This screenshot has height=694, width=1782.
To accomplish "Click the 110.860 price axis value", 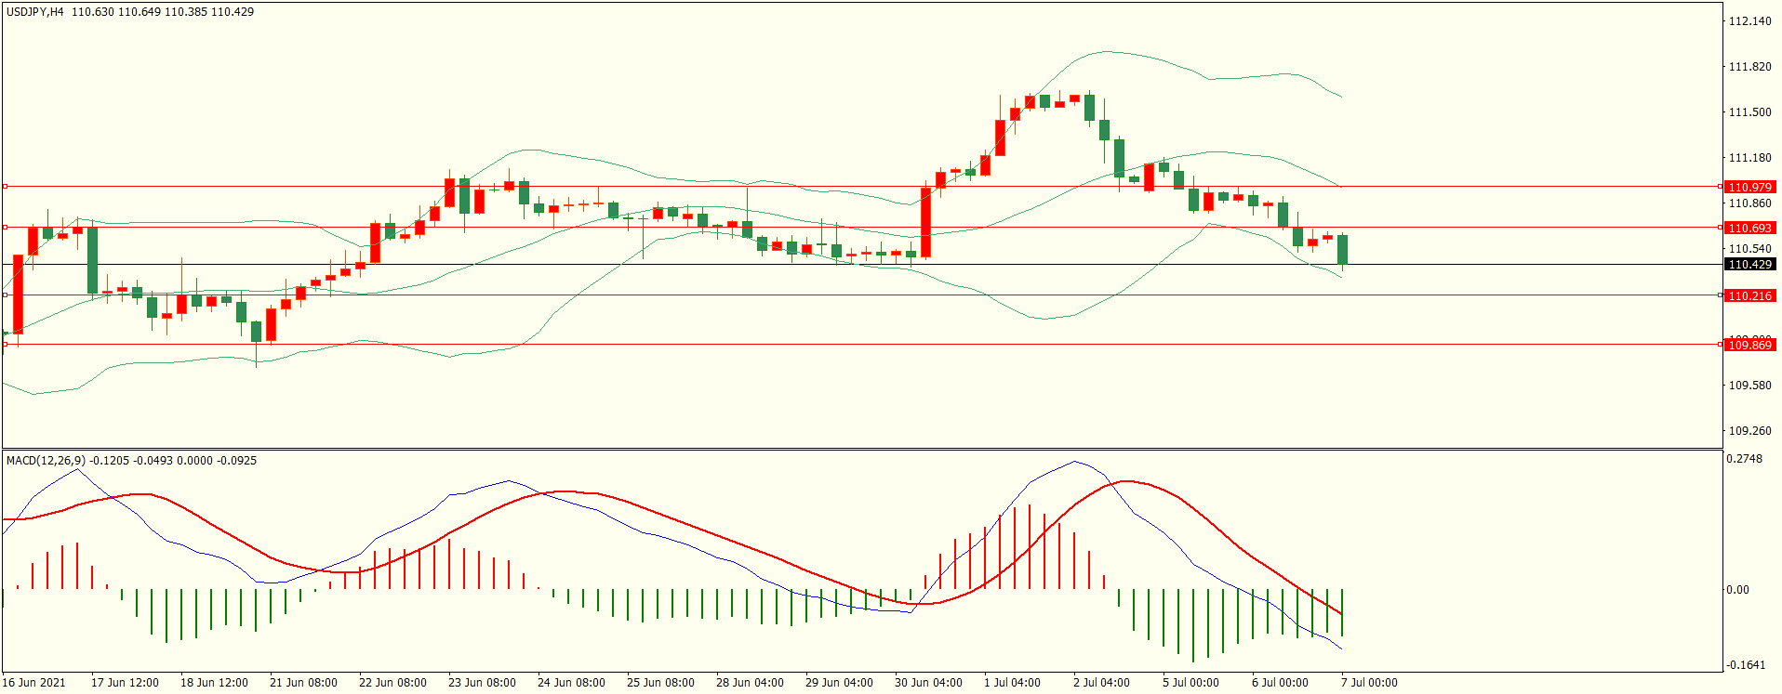I will pyautogui.click(x=1749, y=203).
